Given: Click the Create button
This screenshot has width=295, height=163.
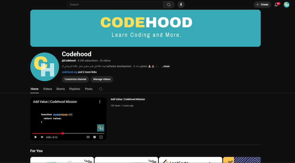Looking at the screenshot, I should (x=262, y=5).
